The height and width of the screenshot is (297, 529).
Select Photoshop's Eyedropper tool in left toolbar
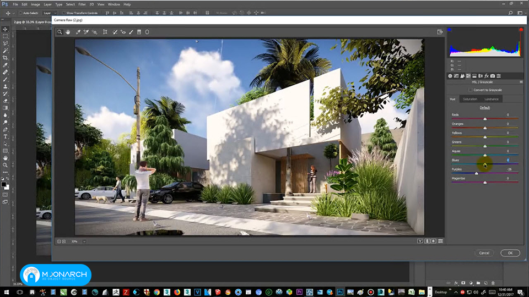click(5, 65)
